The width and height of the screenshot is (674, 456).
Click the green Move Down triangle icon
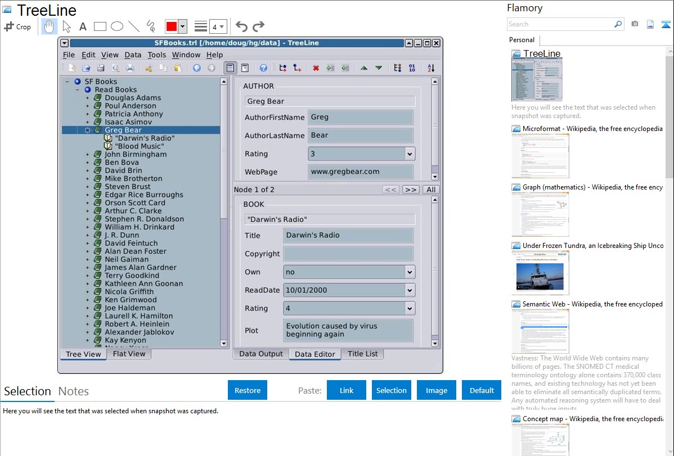(x=379, y=68)
